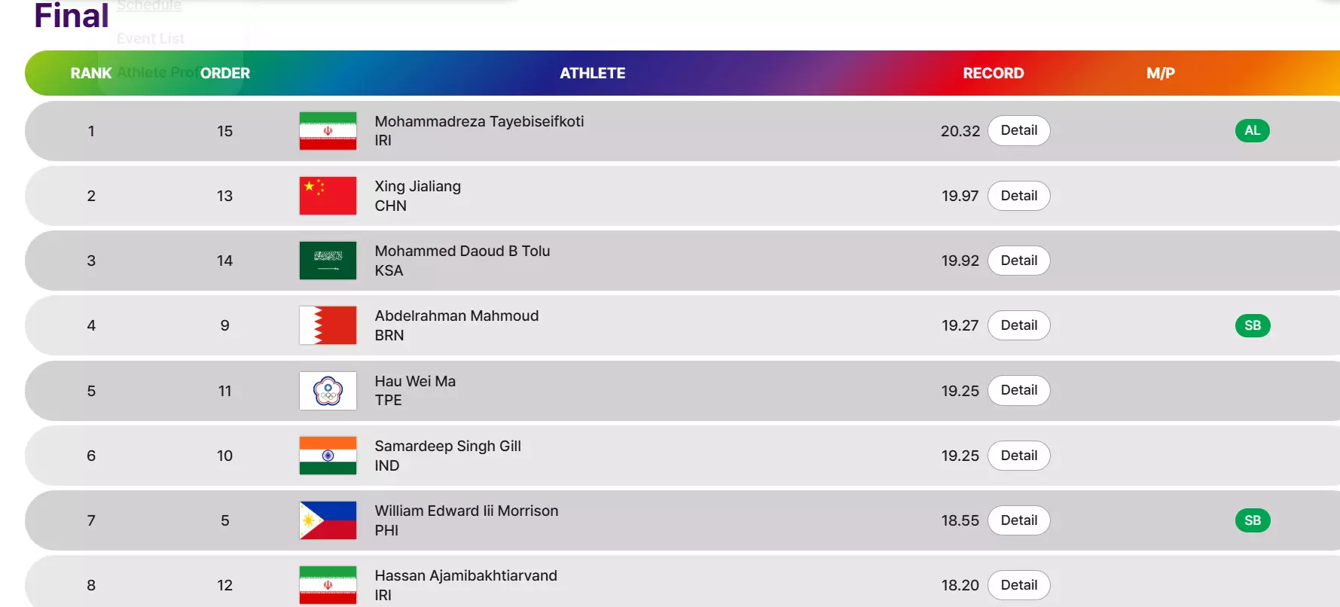Click the Iran flag beside Mohammadreza Tayebiseifkoti
The width and height of the screenshot is (1340, 607).
point(328,131)
